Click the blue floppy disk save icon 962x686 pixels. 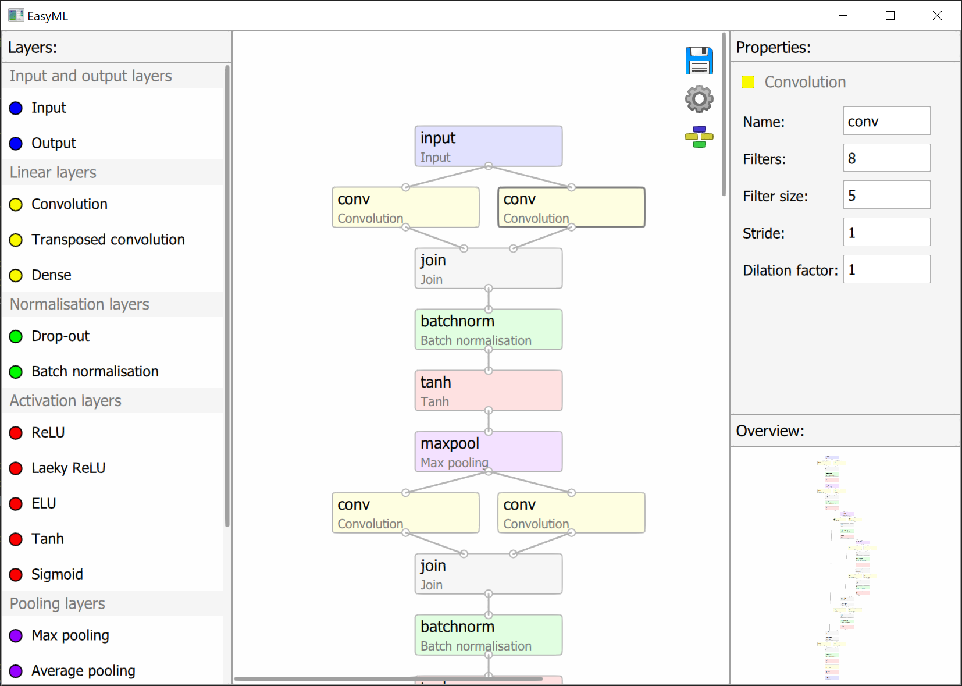click(x=699, y=61)
